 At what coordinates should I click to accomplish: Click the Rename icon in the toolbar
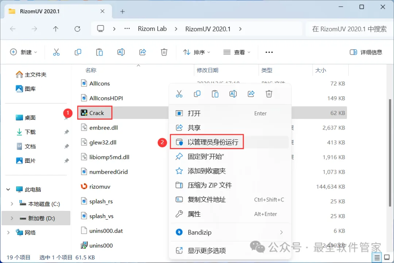[121, 52]
